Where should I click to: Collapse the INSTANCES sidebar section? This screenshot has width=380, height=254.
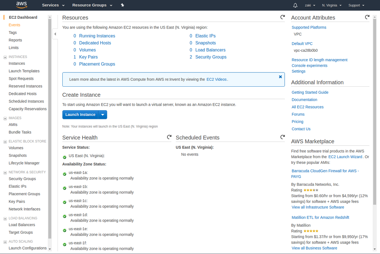5,57
